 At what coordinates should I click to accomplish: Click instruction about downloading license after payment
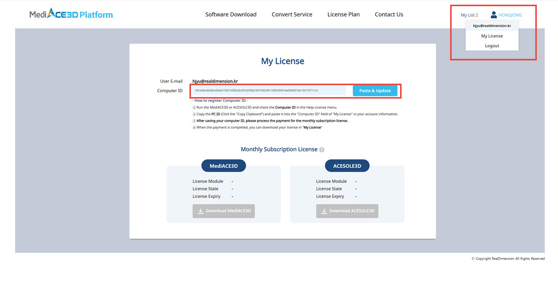(x=257, y=128)
